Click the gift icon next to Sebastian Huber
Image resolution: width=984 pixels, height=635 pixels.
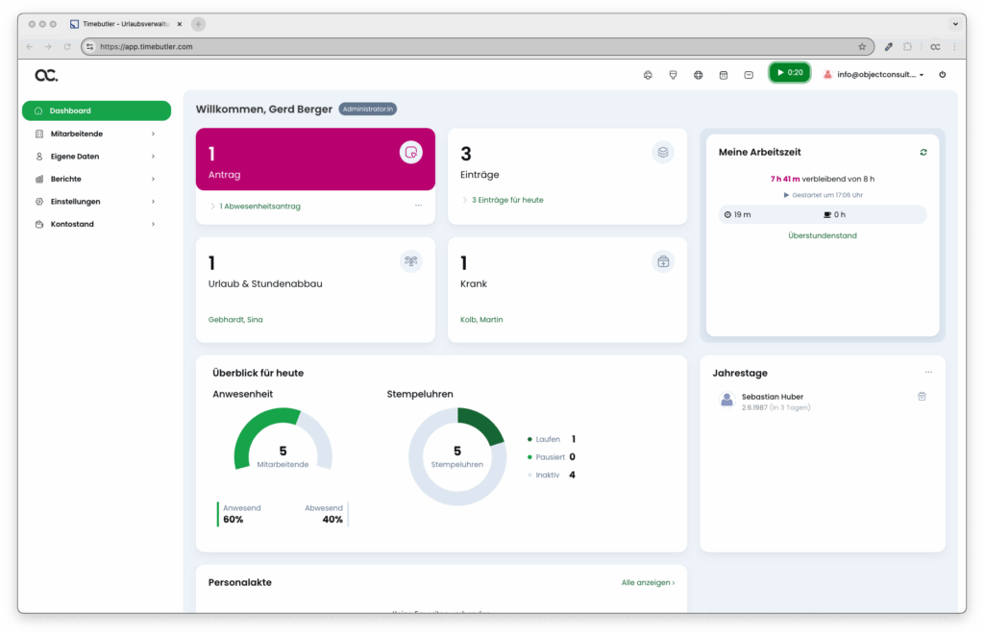[x=922, y=397]
